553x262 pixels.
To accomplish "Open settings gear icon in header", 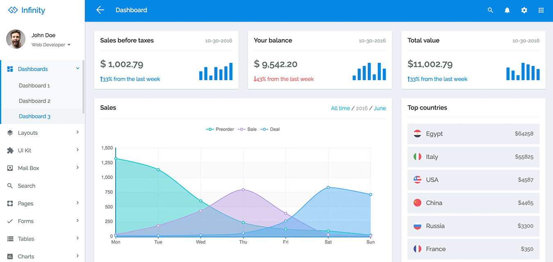I will click(x=524, y=10).
